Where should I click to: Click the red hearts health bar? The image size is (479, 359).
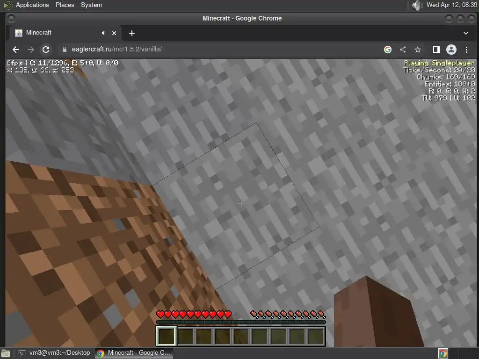coord(194,314)
